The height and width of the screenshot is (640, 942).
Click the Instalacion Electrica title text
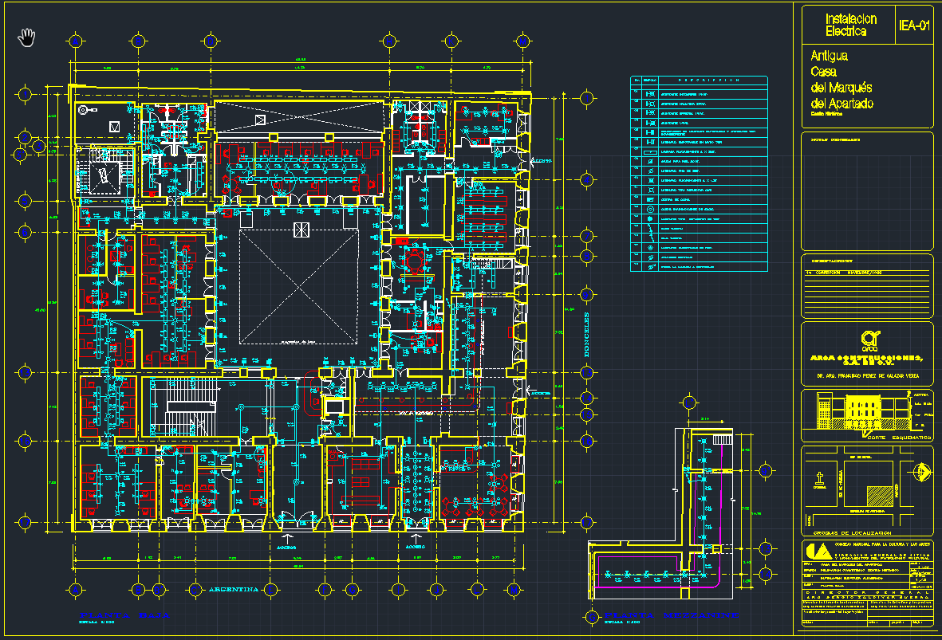(850, 26)
